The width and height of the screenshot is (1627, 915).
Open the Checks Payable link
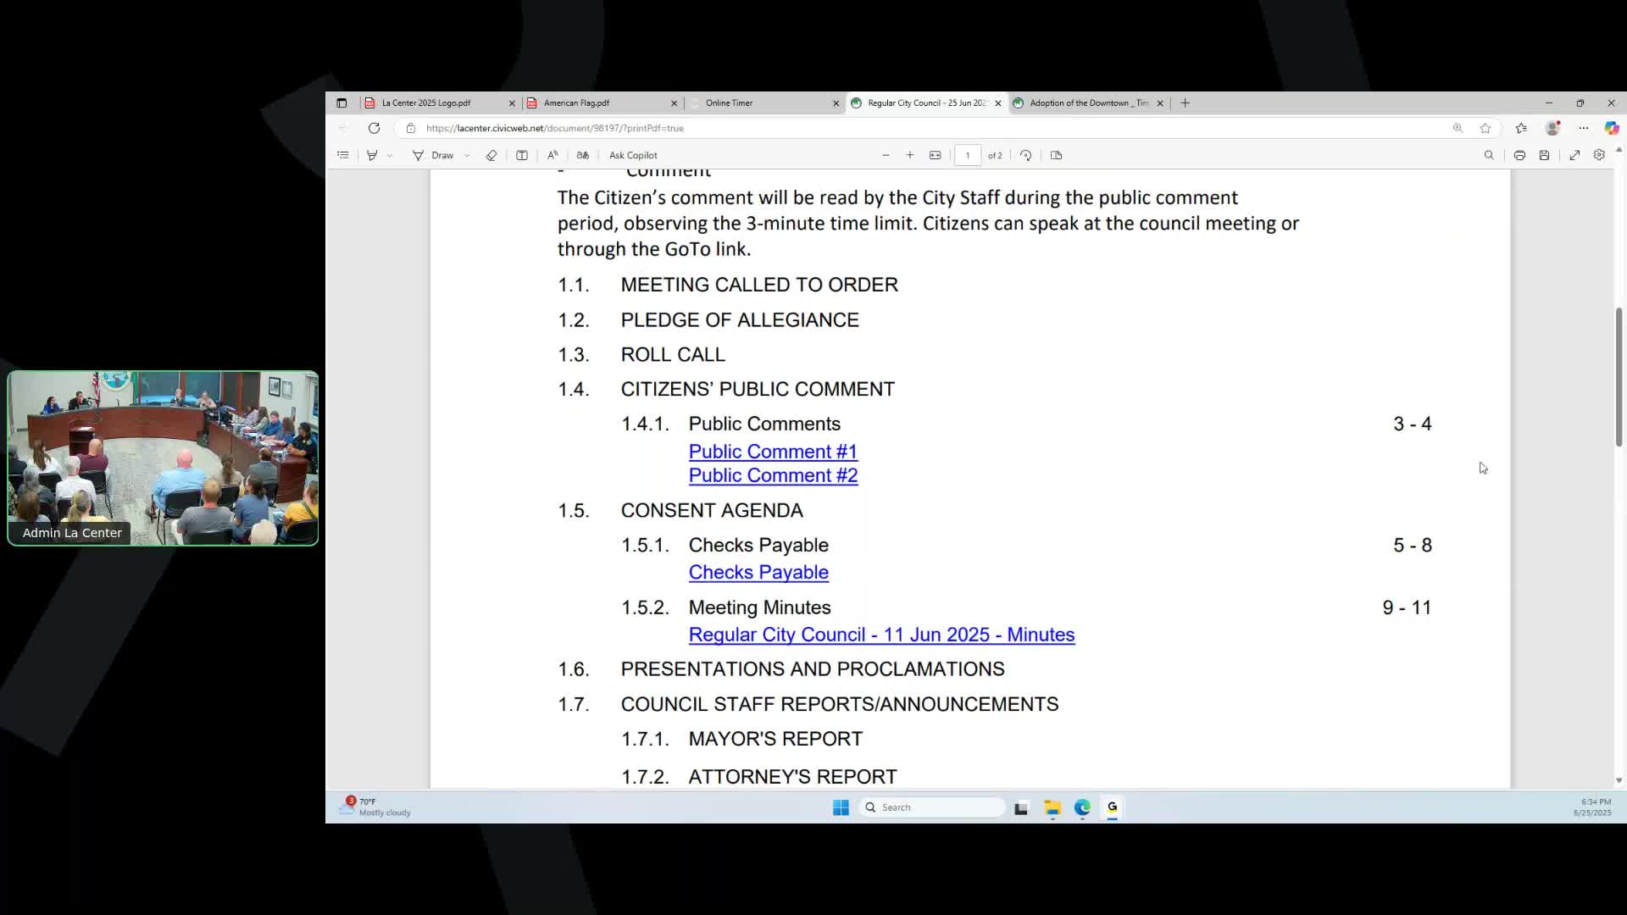[758, 573]
